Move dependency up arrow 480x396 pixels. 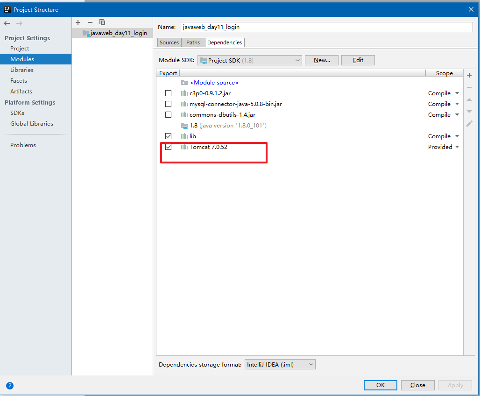(x=469, y=99)
